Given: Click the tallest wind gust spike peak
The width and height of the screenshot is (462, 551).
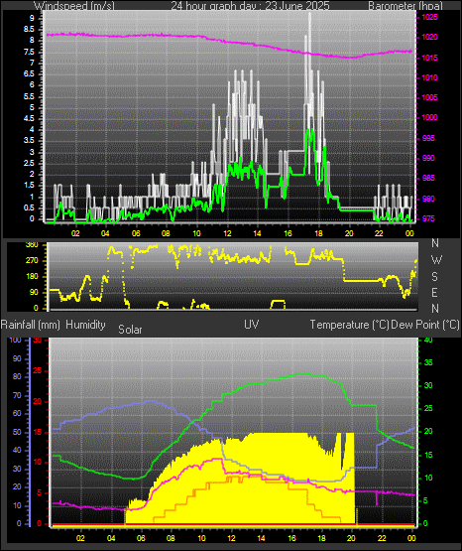Looking at the screenshot, I should pyautogui.click(x=309, y=14).
